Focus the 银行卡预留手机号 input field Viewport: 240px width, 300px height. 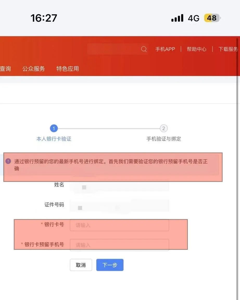[119, 245]
